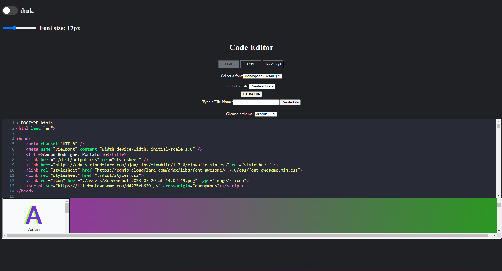The width and height of the screenshot is (502, 271).
Task: Click the editor scrollbar up arrow
Action: pyautogui.click(x=498, y=121)
